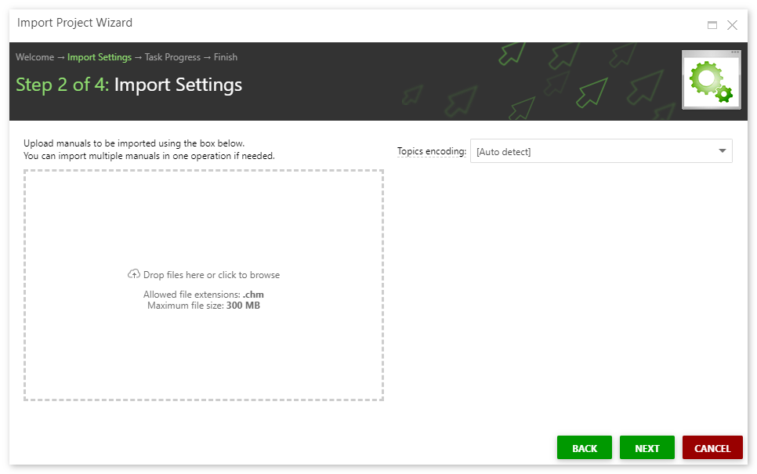Expand encoding list using the arrow
This screenshot has height=474, width=757.
tap(723, 151)
